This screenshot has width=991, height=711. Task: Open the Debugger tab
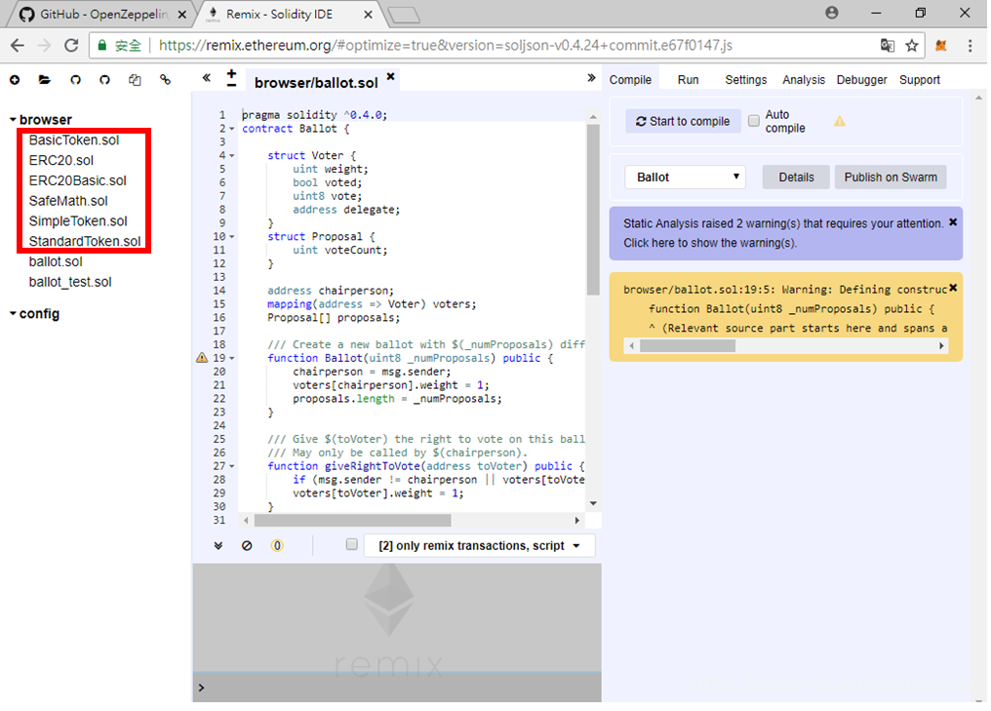click(861, 80)
